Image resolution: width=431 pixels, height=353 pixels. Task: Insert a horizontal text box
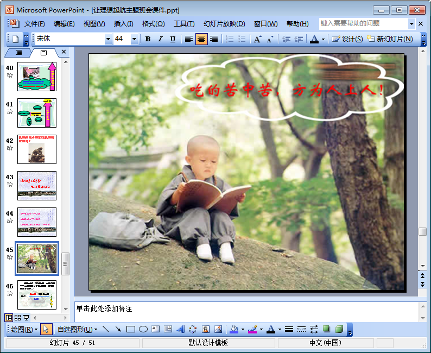tap(156, 329)
